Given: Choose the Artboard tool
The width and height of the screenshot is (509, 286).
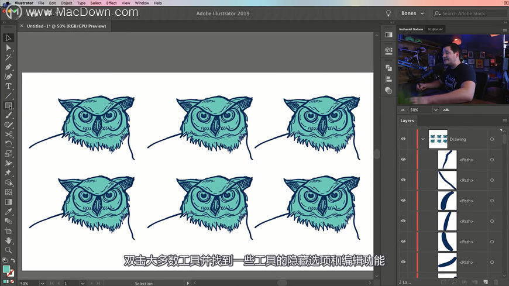Looking at the screenshot, I should (x=8, y=231).
